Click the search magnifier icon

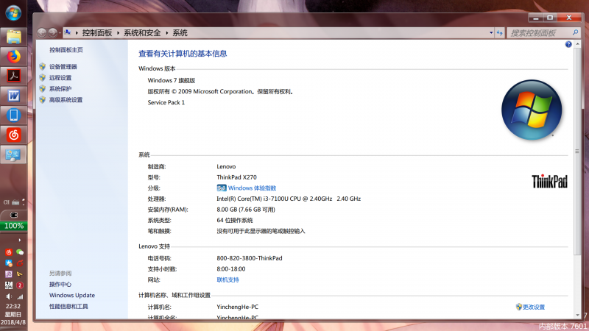[x=576, y=32]
